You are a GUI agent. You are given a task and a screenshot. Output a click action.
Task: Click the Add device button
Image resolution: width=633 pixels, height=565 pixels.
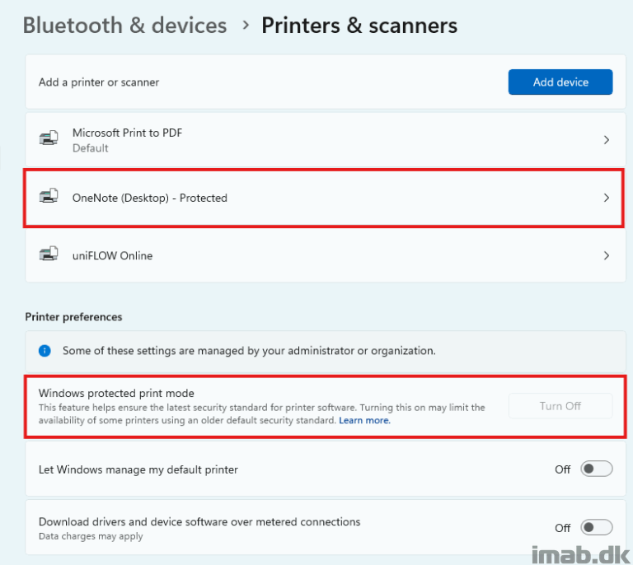(x=560, y=82)
